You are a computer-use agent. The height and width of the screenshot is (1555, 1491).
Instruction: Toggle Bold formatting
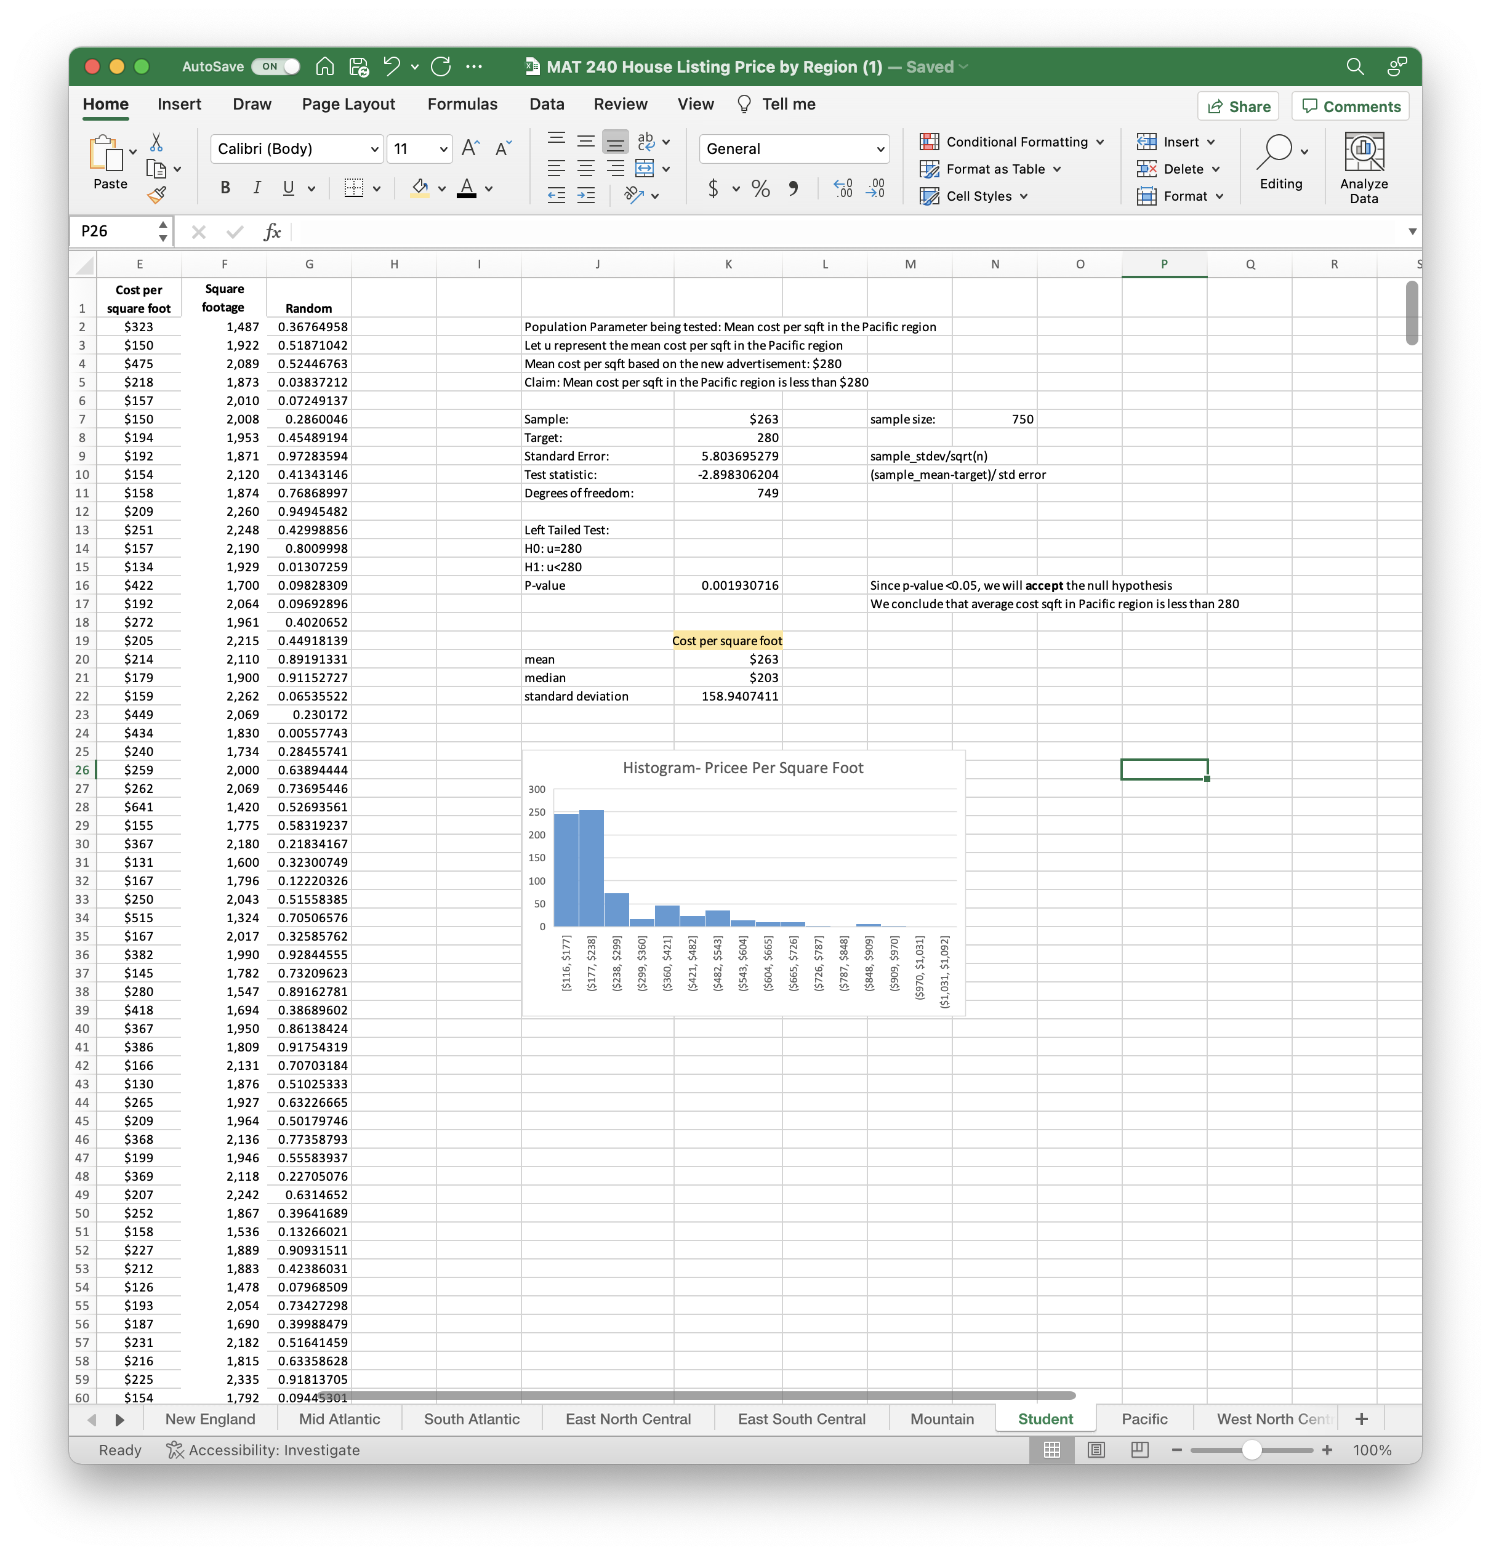tap(225, 188)
